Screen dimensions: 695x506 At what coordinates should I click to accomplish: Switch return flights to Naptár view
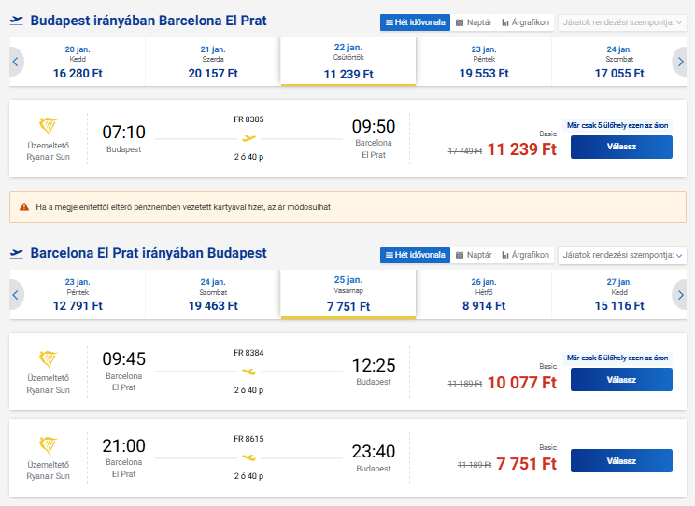point(474,255)
